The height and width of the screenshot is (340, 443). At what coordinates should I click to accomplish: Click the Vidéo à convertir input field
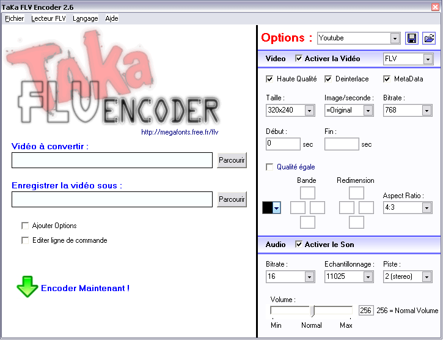tap(112, 160)
